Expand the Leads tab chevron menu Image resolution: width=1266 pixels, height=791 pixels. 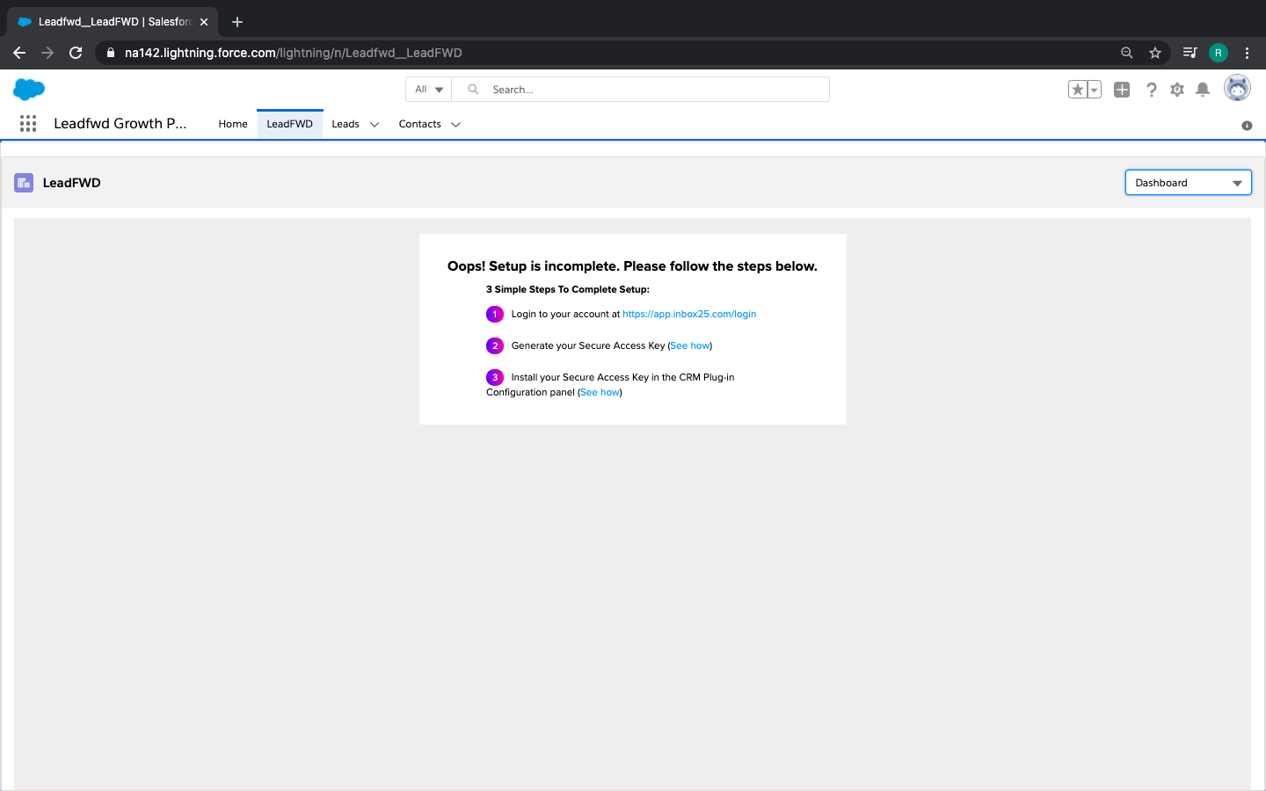[375, 125]
